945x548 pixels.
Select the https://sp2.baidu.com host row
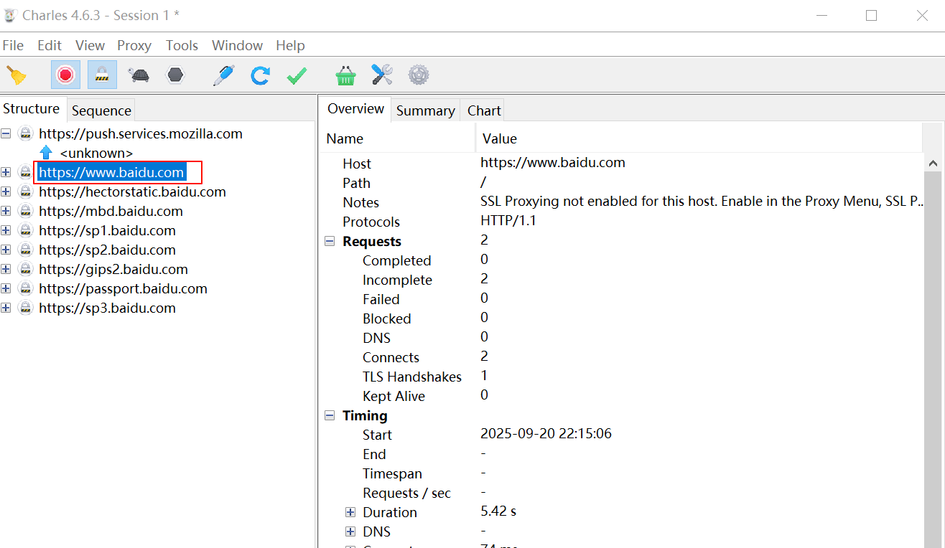click(107, 250)
